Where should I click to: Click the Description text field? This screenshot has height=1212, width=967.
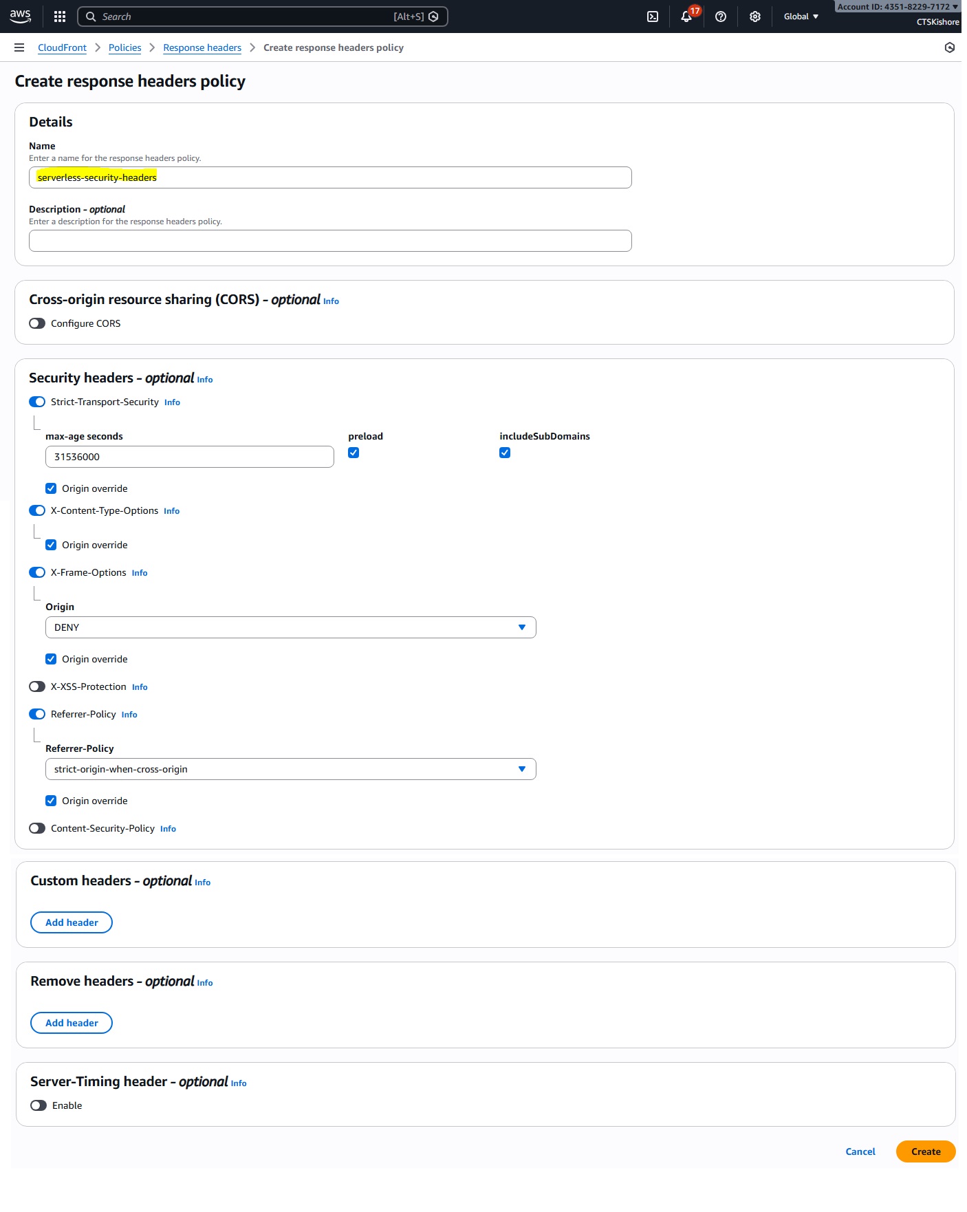[x=330, y=241]
